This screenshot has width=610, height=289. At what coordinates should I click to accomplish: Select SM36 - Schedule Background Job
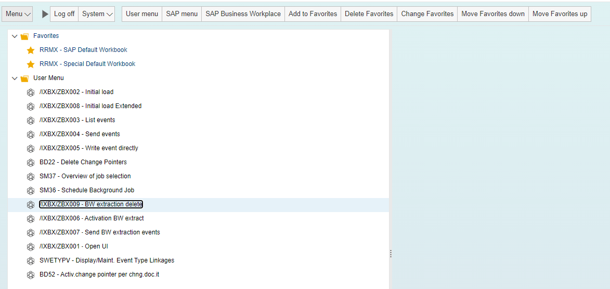[x=86, y=190]
